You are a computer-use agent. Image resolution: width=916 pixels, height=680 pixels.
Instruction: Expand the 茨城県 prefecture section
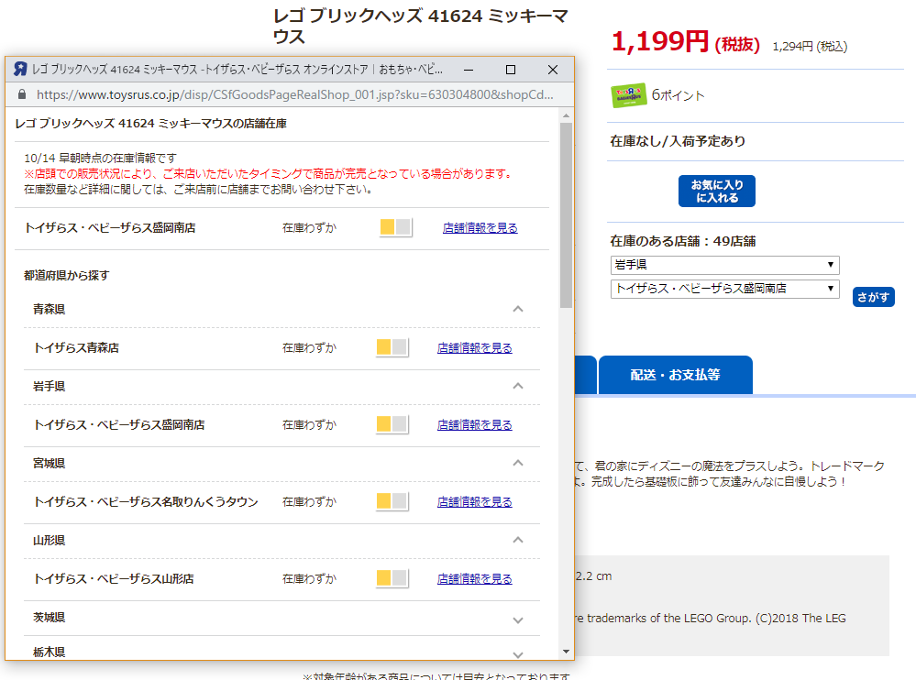click(x=518, y=620)
